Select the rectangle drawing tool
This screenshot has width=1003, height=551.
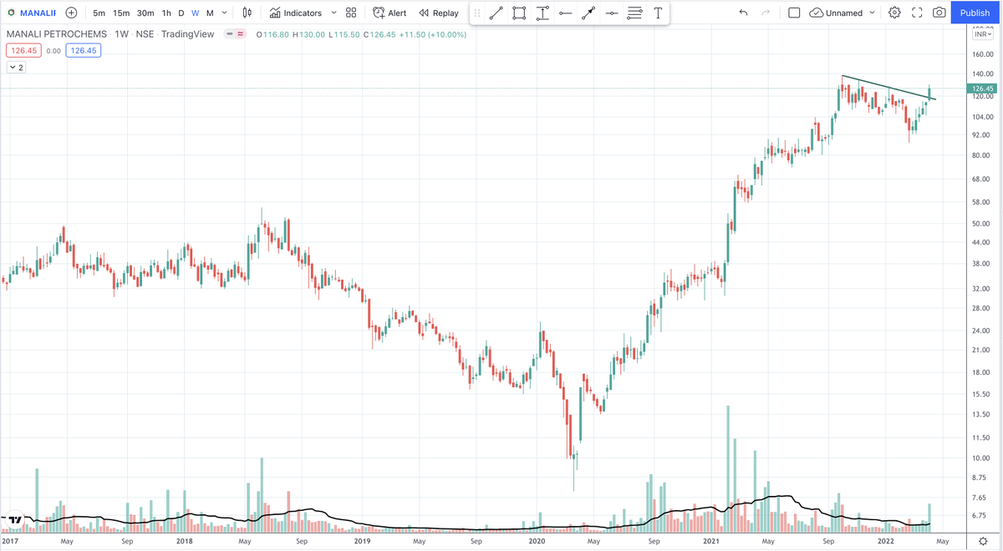[519, 13]
